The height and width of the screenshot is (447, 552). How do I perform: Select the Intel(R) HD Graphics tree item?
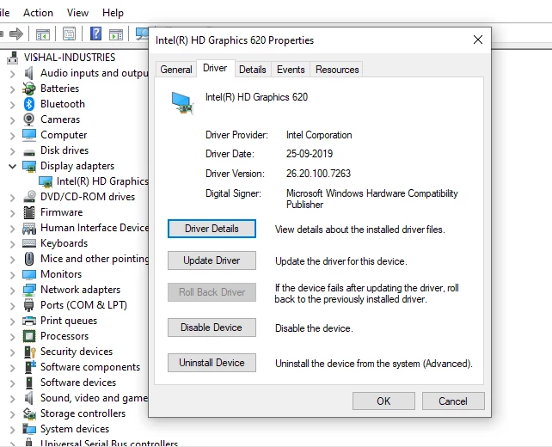tap(102, 181)
